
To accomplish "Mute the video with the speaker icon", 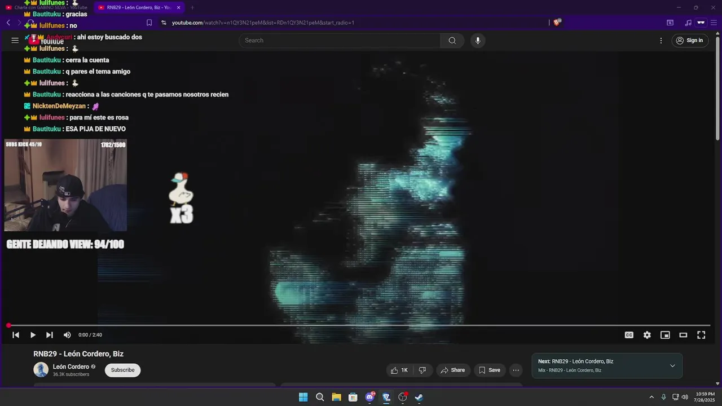I will [67, 335].
